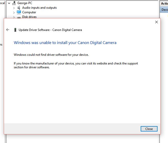The image size is (168, 143).
Task: Click 'Windows could not find driver software' text
Action: tap(51, 55)
